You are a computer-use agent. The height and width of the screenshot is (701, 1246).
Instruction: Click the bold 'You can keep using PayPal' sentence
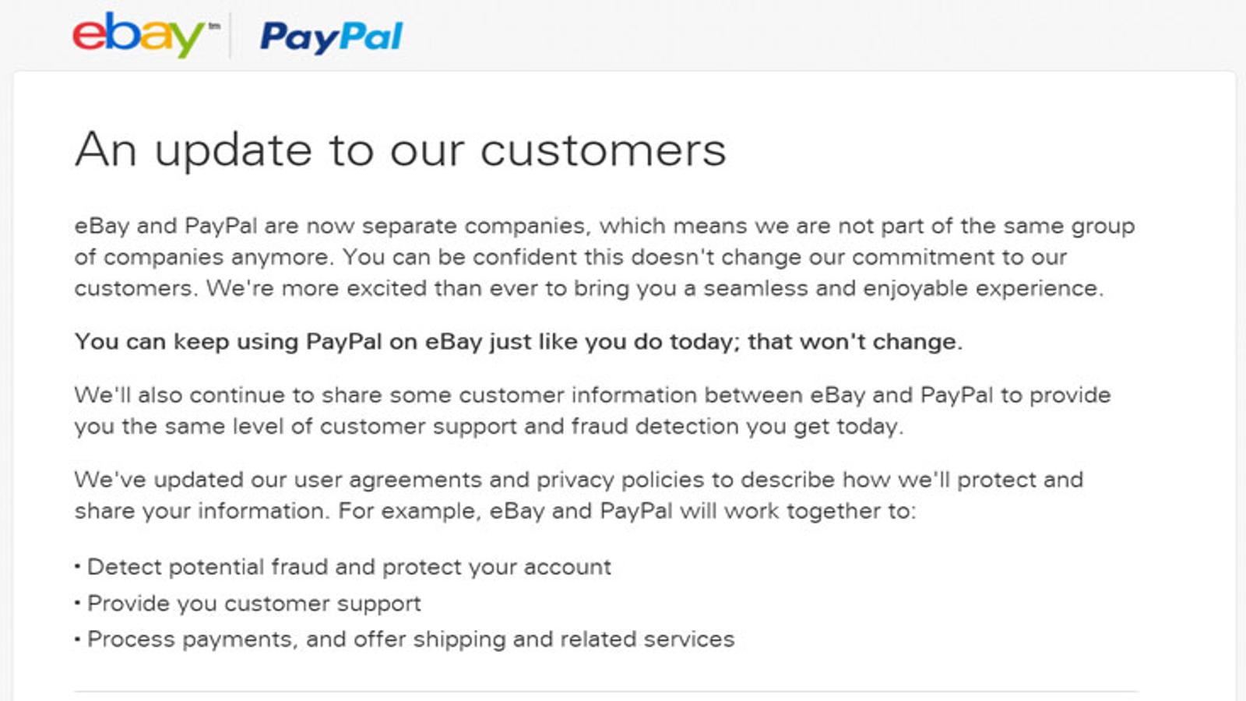(x=519, y=342)
